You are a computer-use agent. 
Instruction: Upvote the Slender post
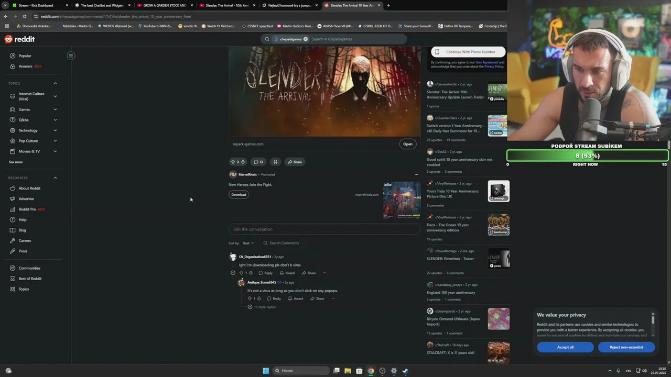(x=233, y=162)
